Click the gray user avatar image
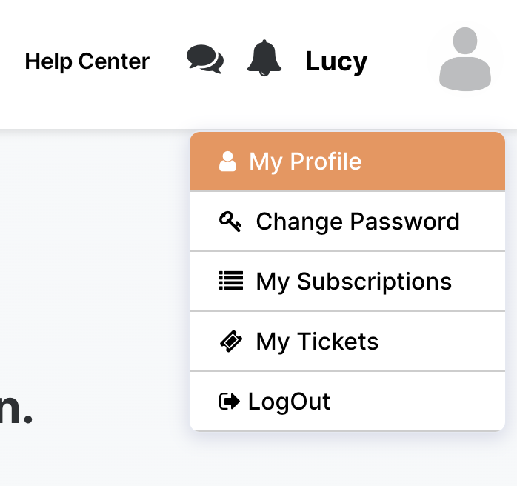 (465, 59)
